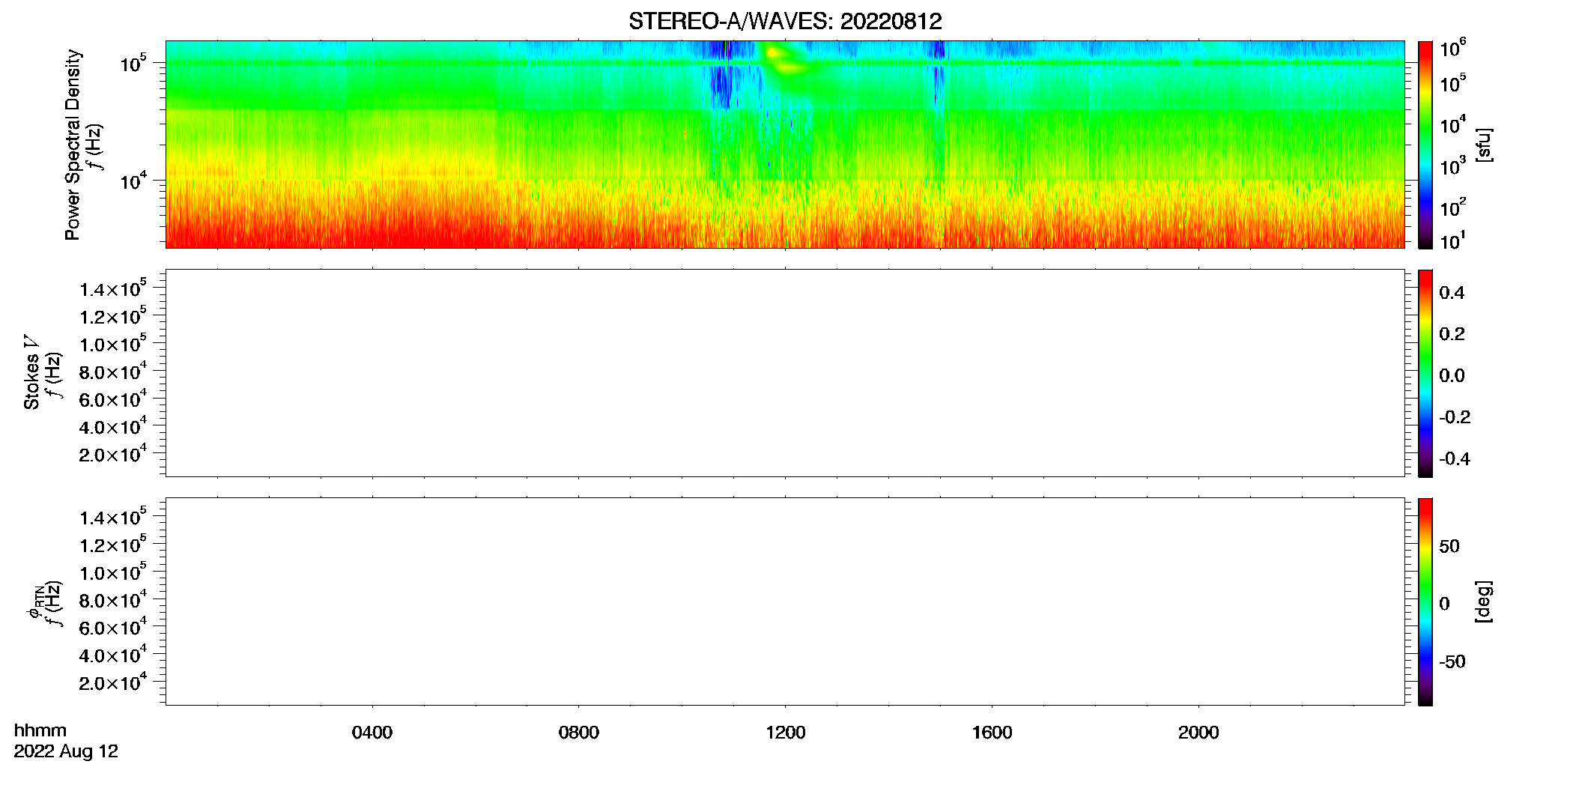Click the empty Stokes V panel
1570x809 pixels.
(x=785, y=373)
